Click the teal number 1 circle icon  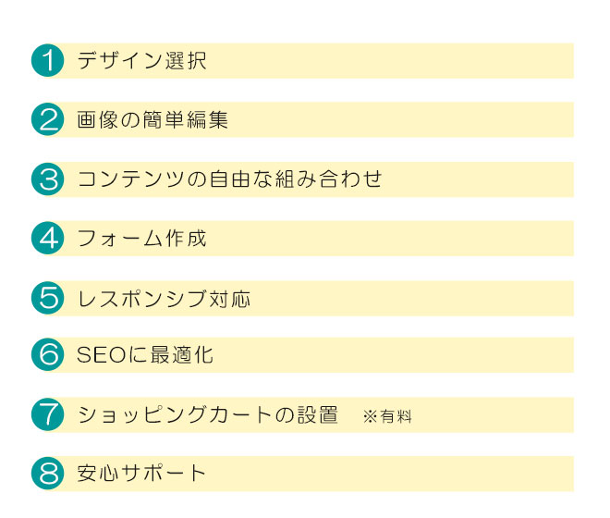(47, 60)
